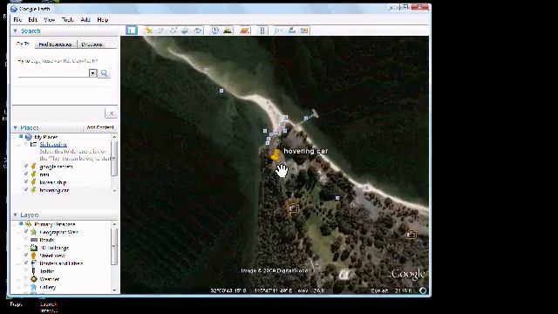The height and width of the screenshot is (314, 558).
Task: Toggle the korean ship placemark checkbox
Action: [26, 182]
